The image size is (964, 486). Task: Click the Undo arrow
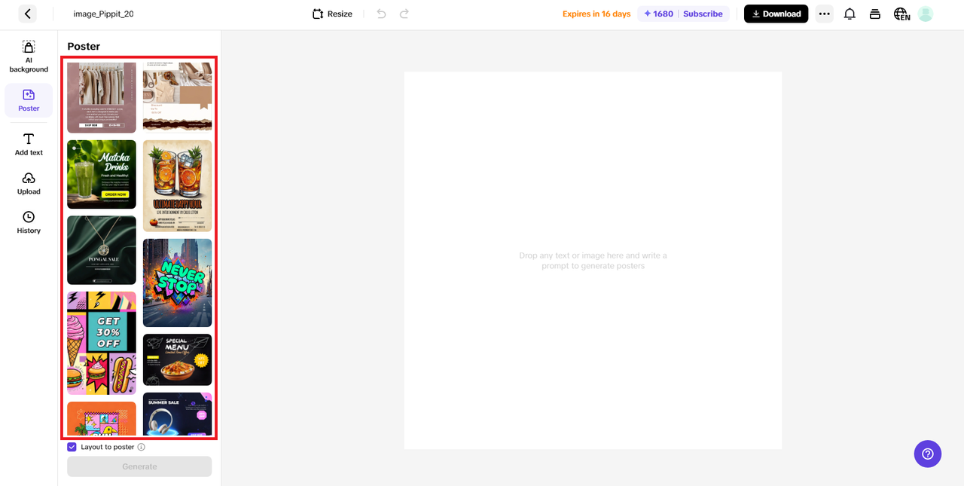pos(380,14)
